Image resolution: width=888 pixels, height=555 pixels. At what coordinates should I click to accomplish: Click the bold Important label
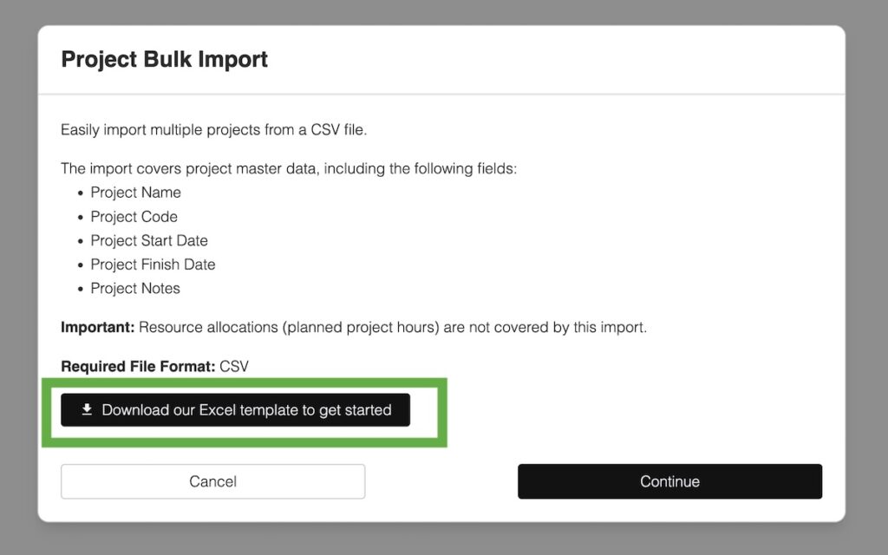tap(97, 328)
